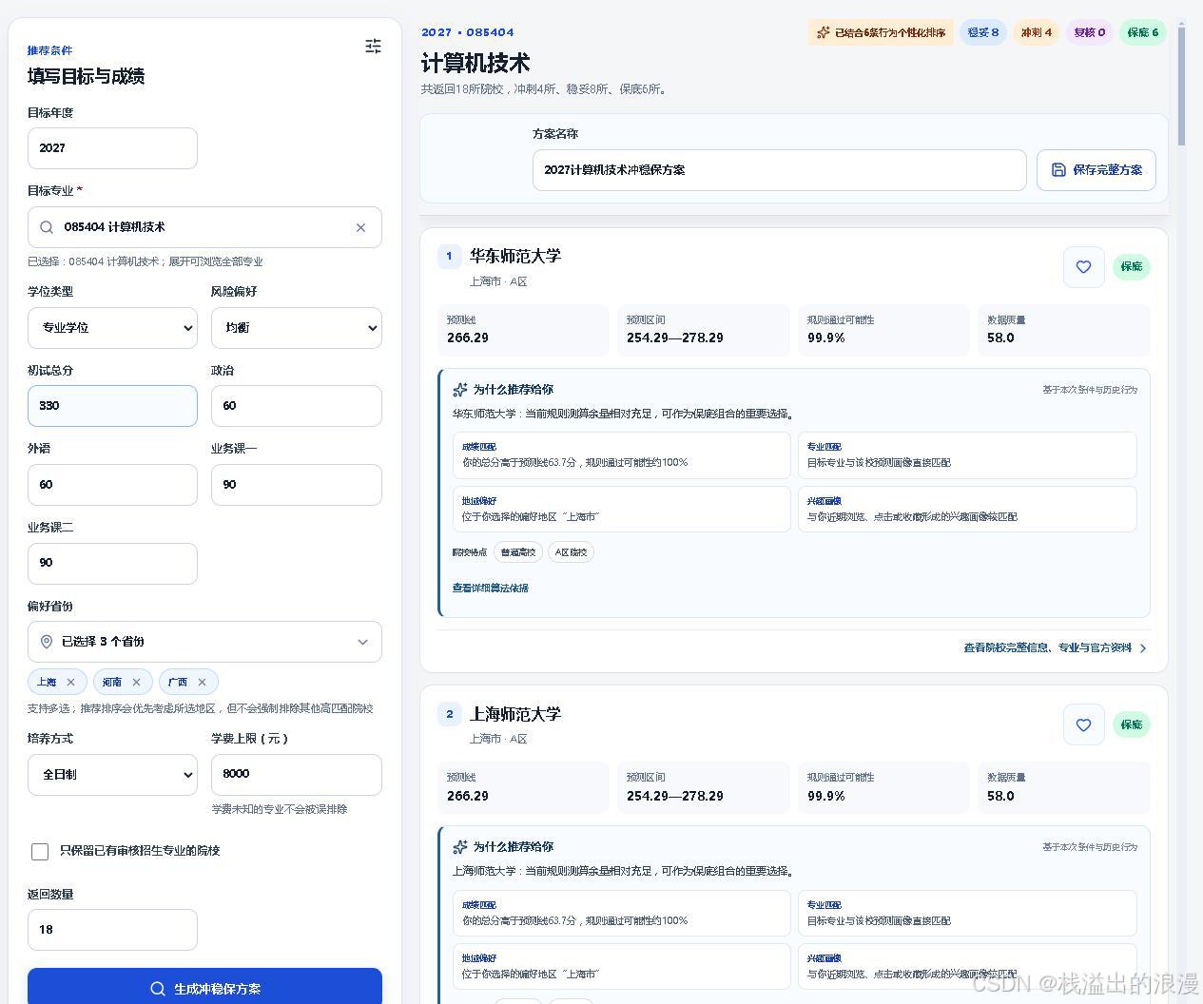Click the sparkle icon beside 华东师范大学 recommendation reason

point(460,389)
